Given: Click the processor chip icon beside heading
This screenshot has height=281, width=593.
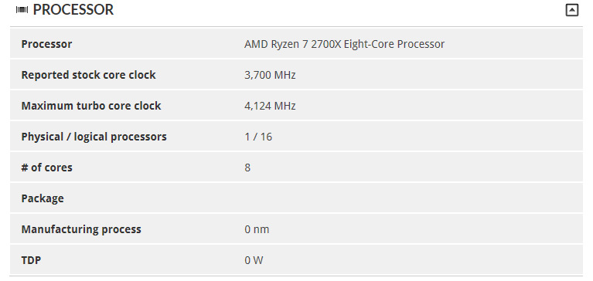Looking at the screenshot, I should tap(22, 10).
